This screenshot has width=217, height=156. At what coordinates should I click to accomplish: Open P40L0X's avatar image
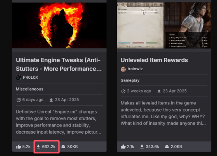tap(19, 78)
